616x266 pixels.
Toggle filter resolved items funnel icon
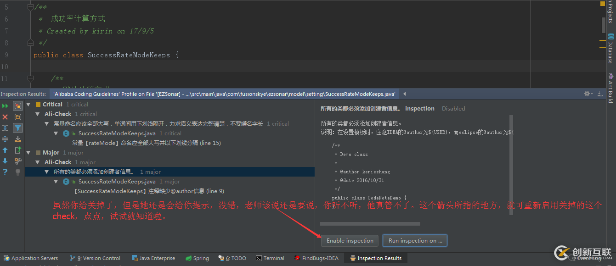18,128
